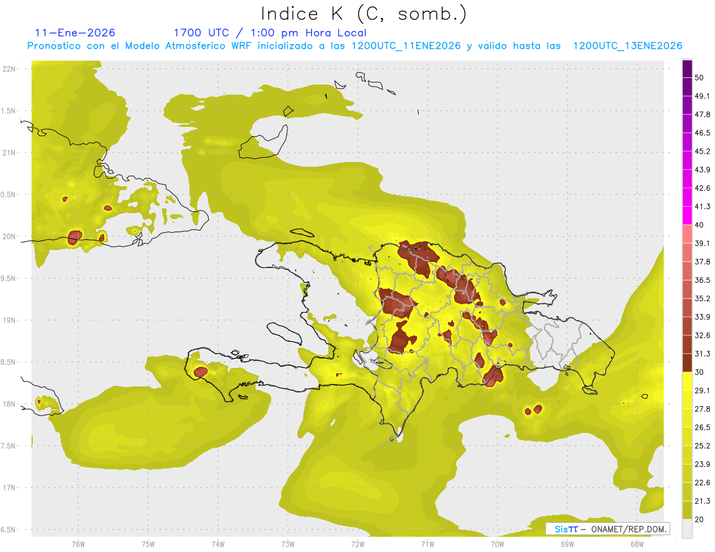The width and height of the screenshot is (715, 552).
Task: Click the colorbar value 41.3
Action: pos(702,207)
